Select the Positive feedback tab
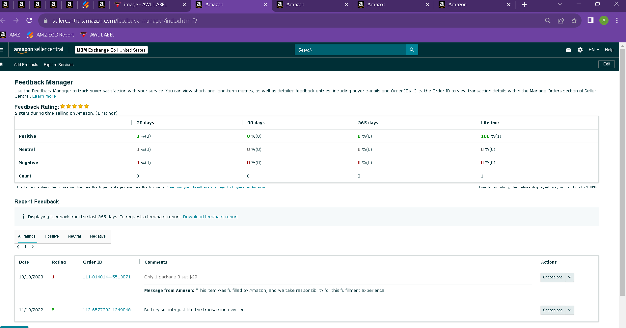The height and width of the screenshot is (328, 626). [x=52, y=236]
